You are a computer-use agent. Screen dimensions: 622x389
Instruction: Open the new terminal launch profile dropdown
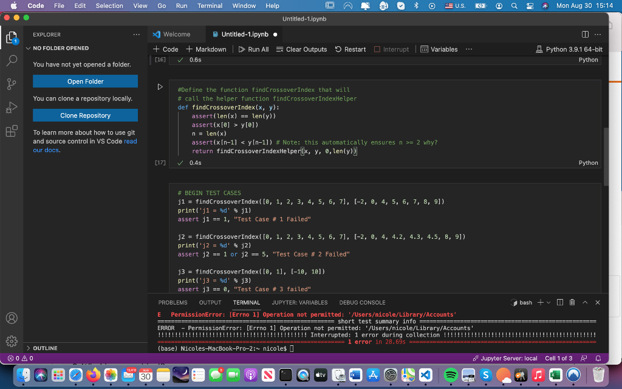(549, 302)
